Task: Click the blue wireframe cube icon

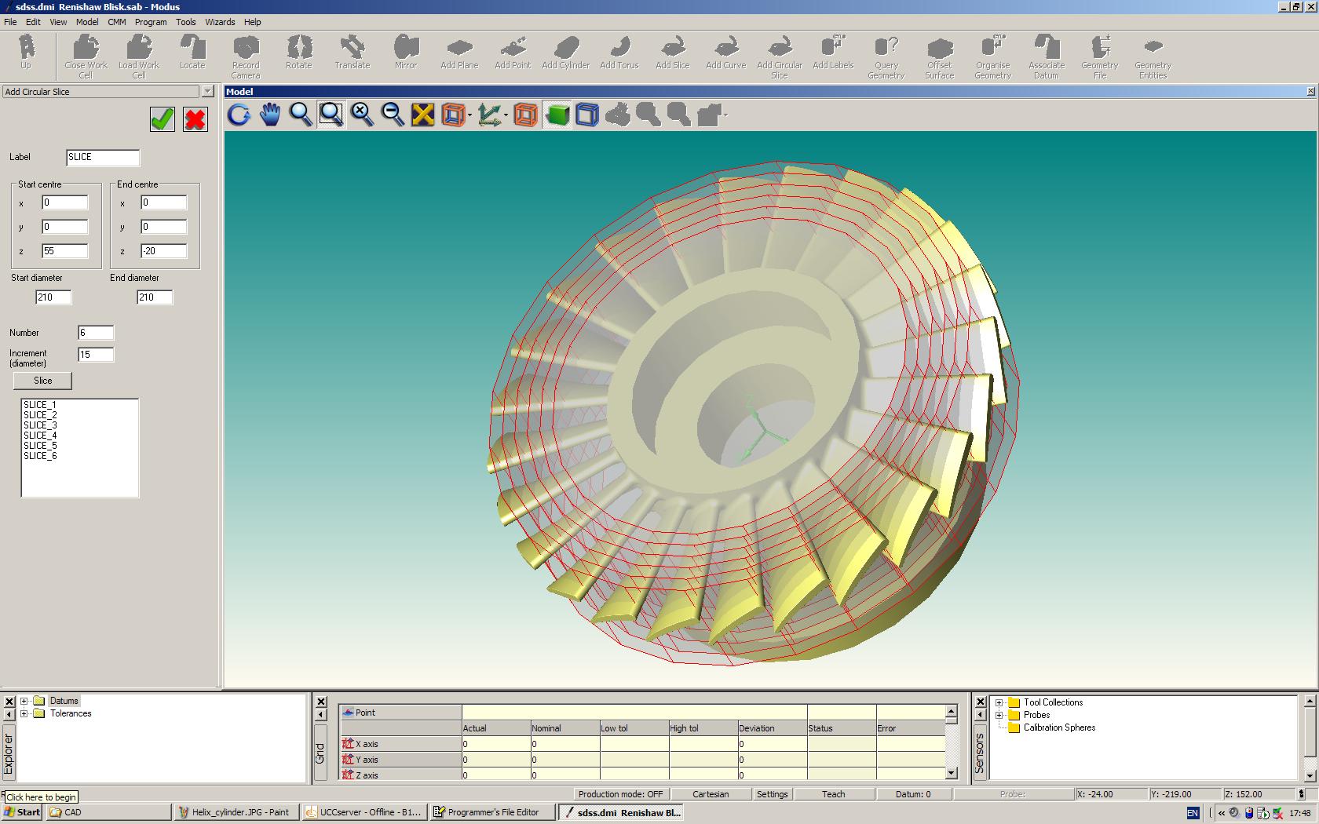Action: click(587, 115)
